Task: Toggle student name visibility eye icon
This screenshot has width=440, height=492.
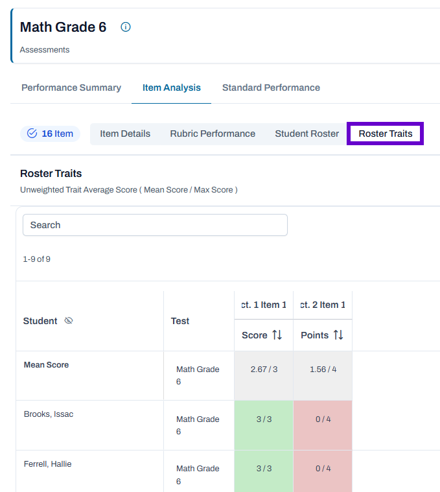Action: pyautogui.click(x=69, y=321)
